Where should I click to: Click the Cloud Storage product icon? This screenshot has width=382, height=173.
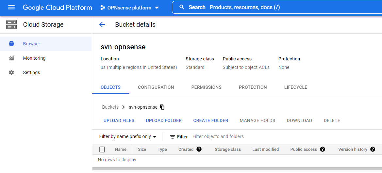click(11, 24)
